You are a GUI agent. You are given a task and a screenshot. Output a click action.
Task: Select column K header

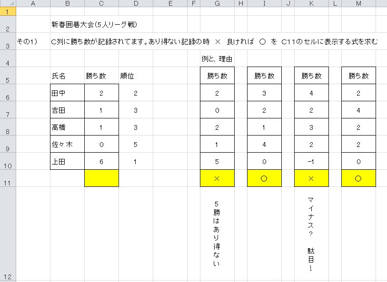(311, 3)
